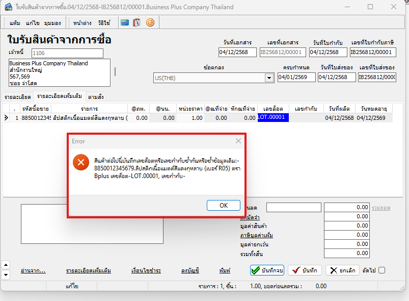The image size is (409, 301).
Task: Open the แก้ไข menu
Action: [x=33, y=23]
